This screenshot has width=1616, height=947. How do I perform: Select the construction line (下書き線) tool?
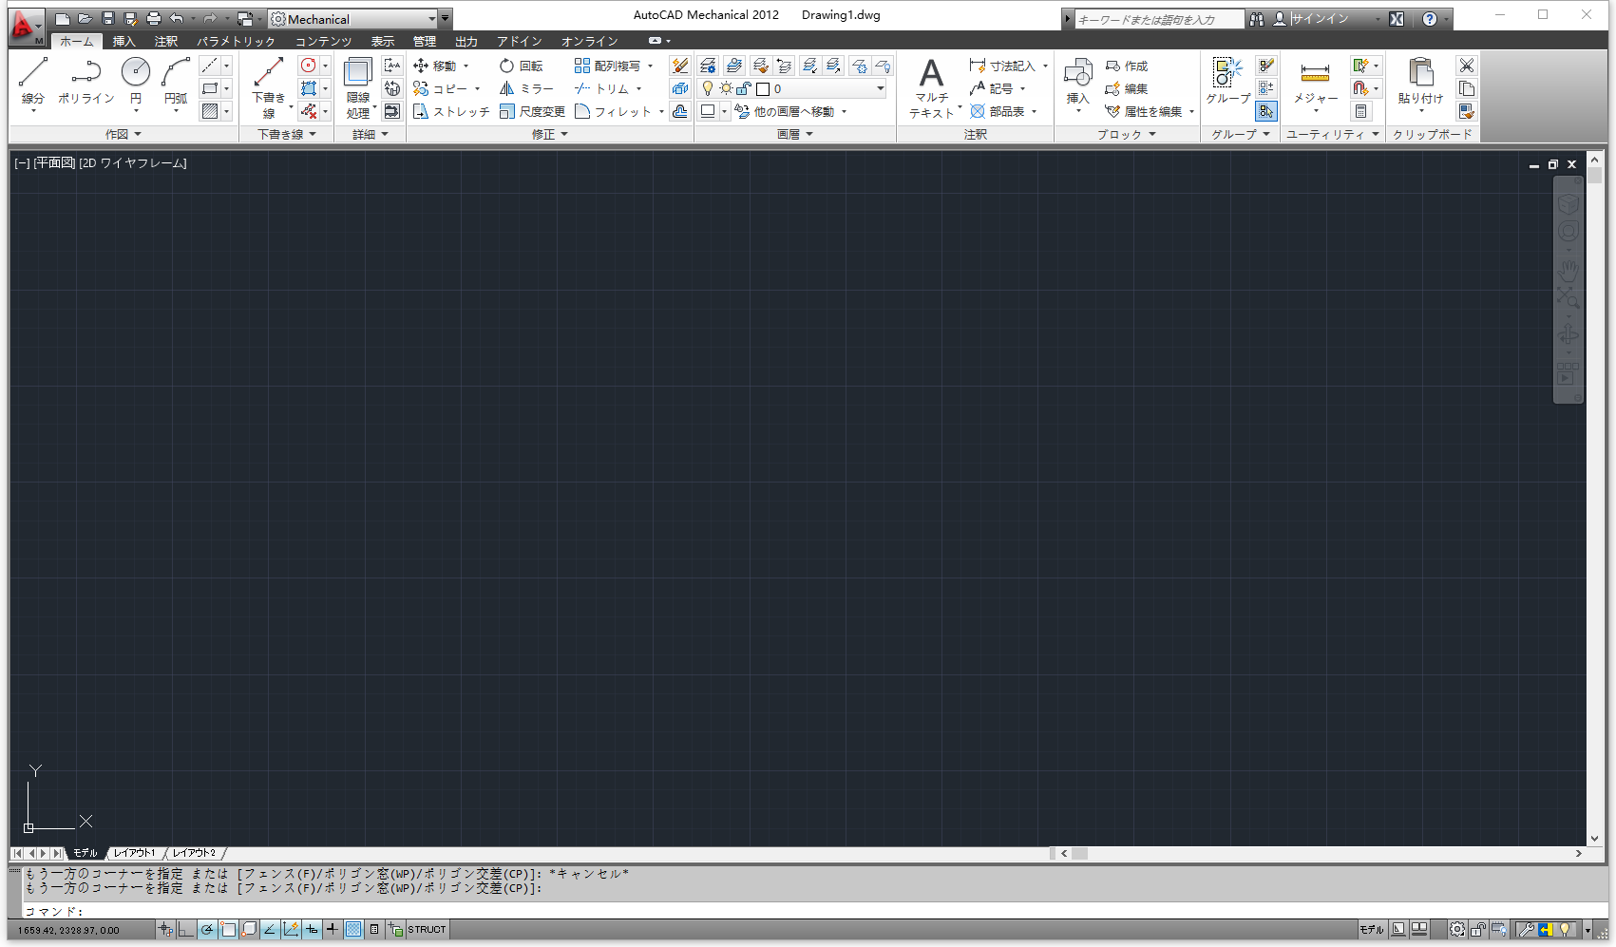[x=269, y=87]
